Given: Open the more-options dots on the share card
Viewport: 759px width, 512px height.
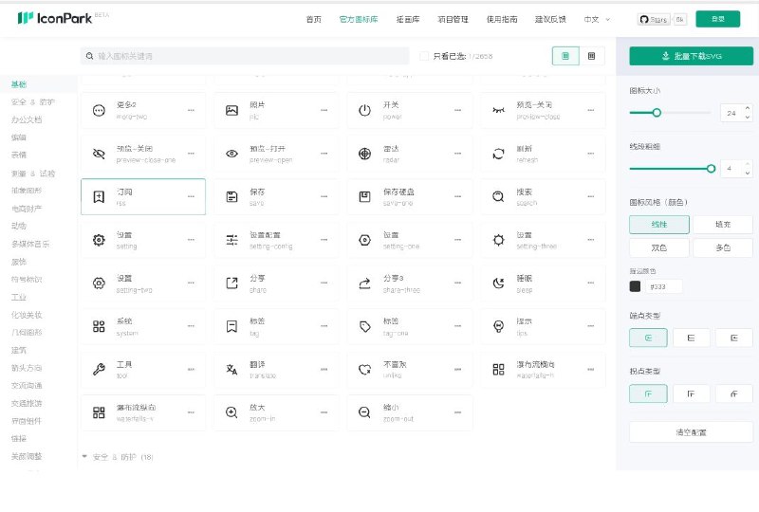Looking at the screenshot, I should tap(324, 283).
